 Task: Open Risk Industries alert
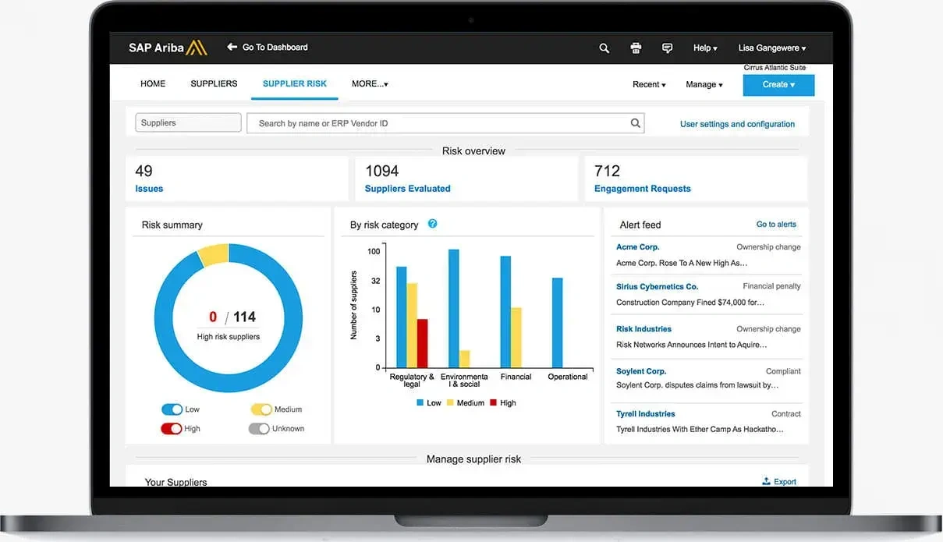[x=643, y=329]
